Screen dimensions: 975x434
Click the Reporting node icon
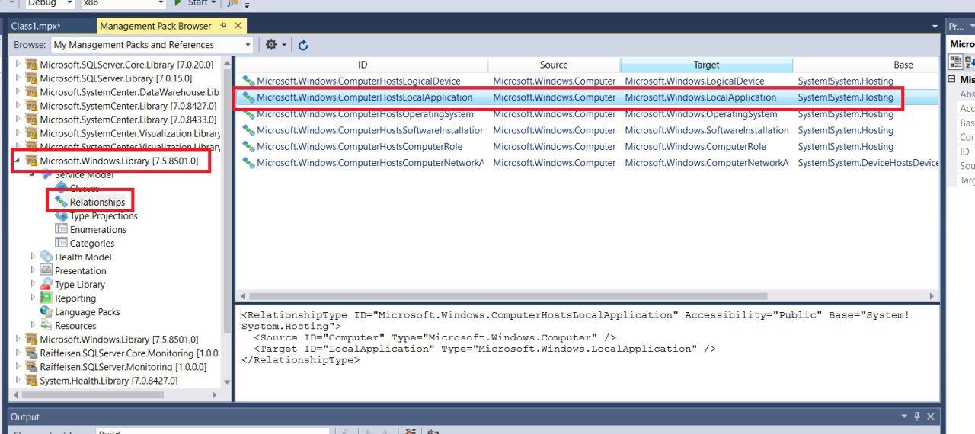pyautogui.click(x=46, y=298)
